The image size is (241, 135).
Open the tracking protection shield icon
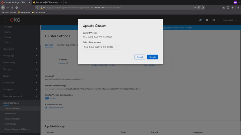point(37,7)
